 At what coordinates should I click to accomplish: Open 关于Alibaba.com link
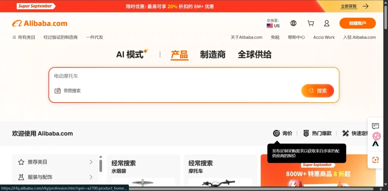(x=246, y=37)
